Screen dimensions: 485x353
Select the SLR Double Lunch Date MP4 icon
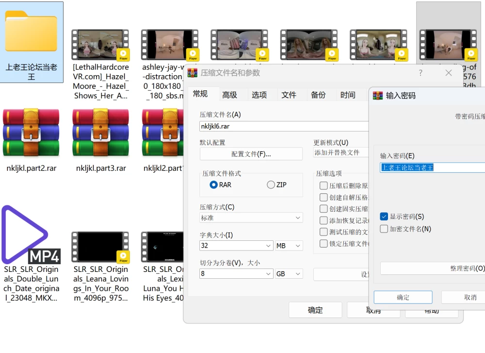[31, 235]
